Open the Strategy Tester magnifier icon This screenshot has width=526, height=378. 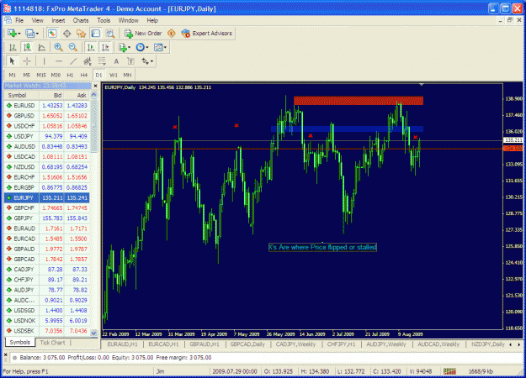point(110,33)
